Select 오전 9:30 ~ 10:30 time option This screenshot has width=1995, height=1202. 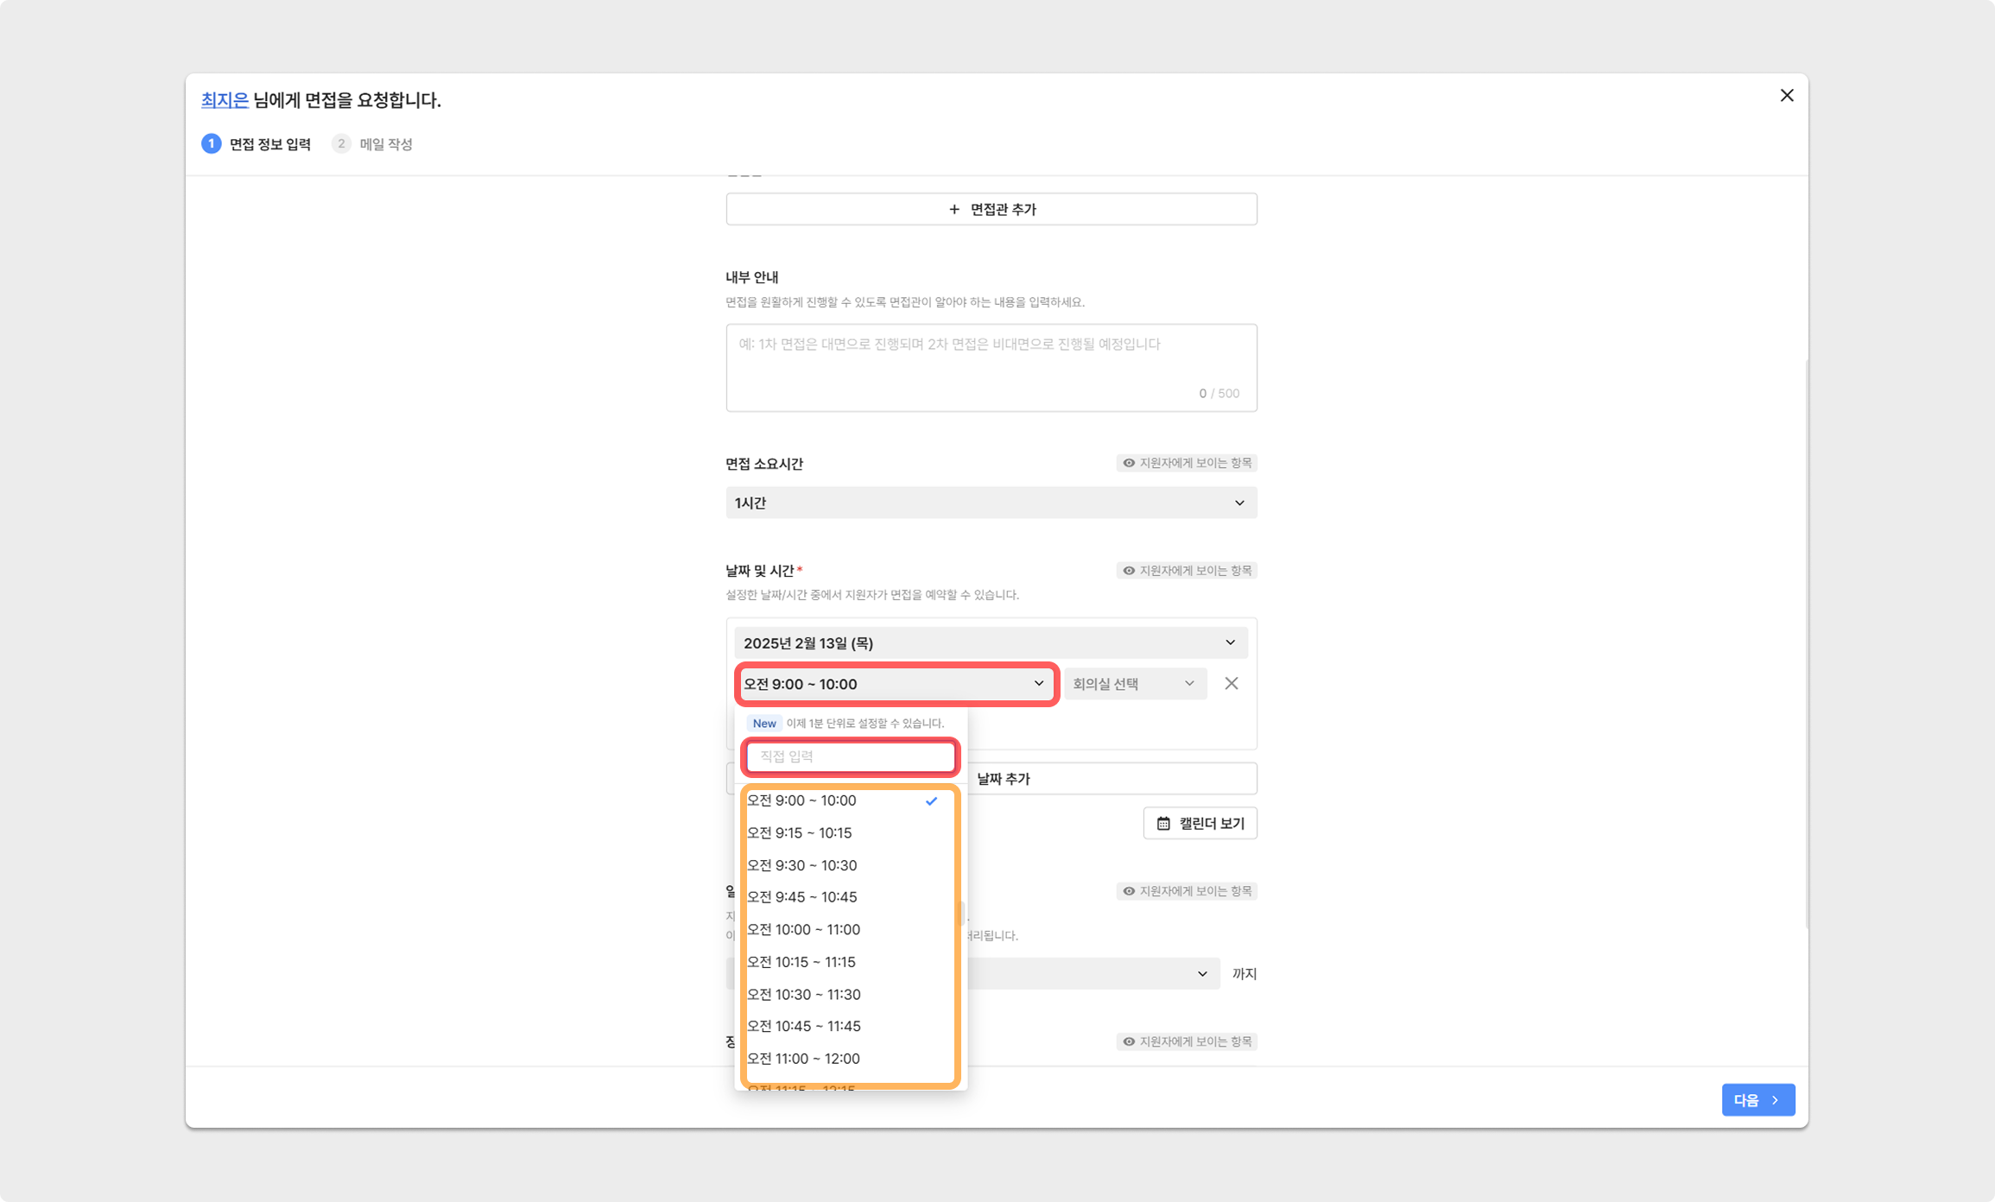click(x=802, y=865)
